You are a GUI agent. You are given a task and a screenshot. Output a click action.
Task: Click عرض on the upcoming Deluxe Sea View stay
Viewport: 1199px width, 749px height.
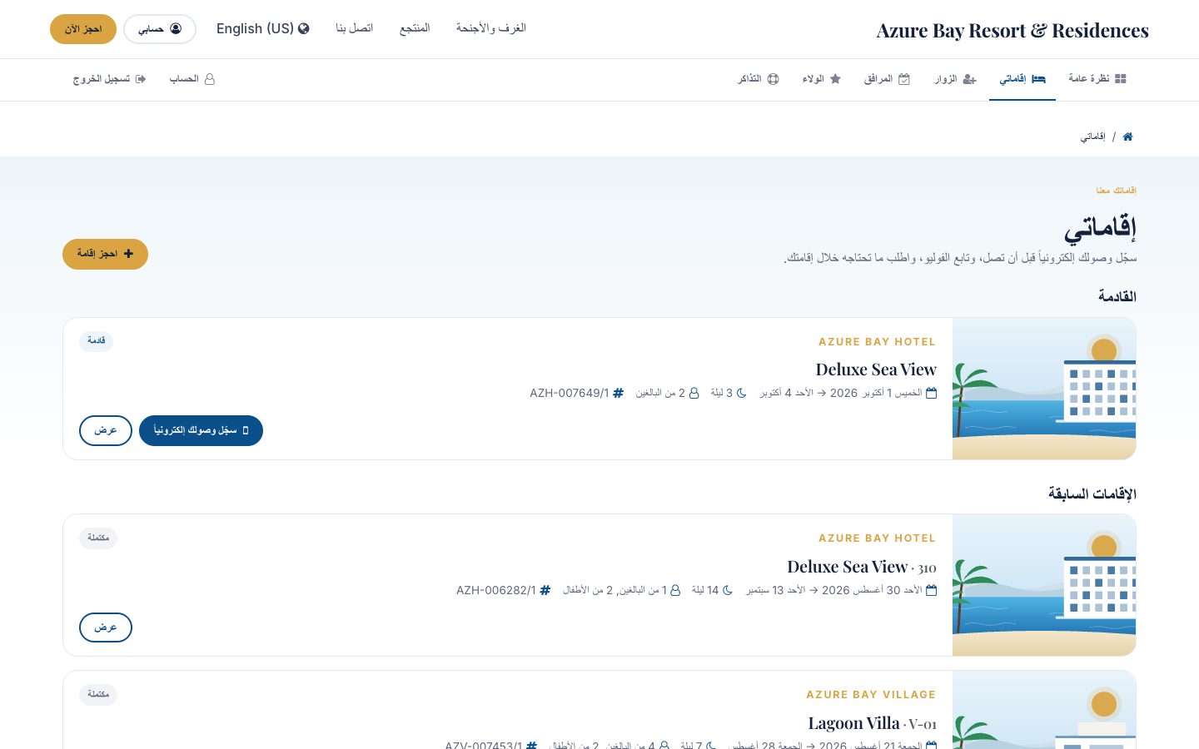tap(106, 430)
